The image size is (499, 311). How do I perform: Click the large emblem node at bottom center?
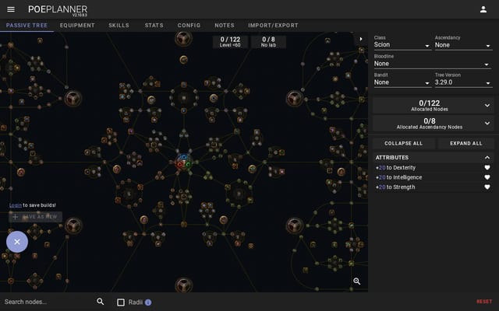point(184,285)
